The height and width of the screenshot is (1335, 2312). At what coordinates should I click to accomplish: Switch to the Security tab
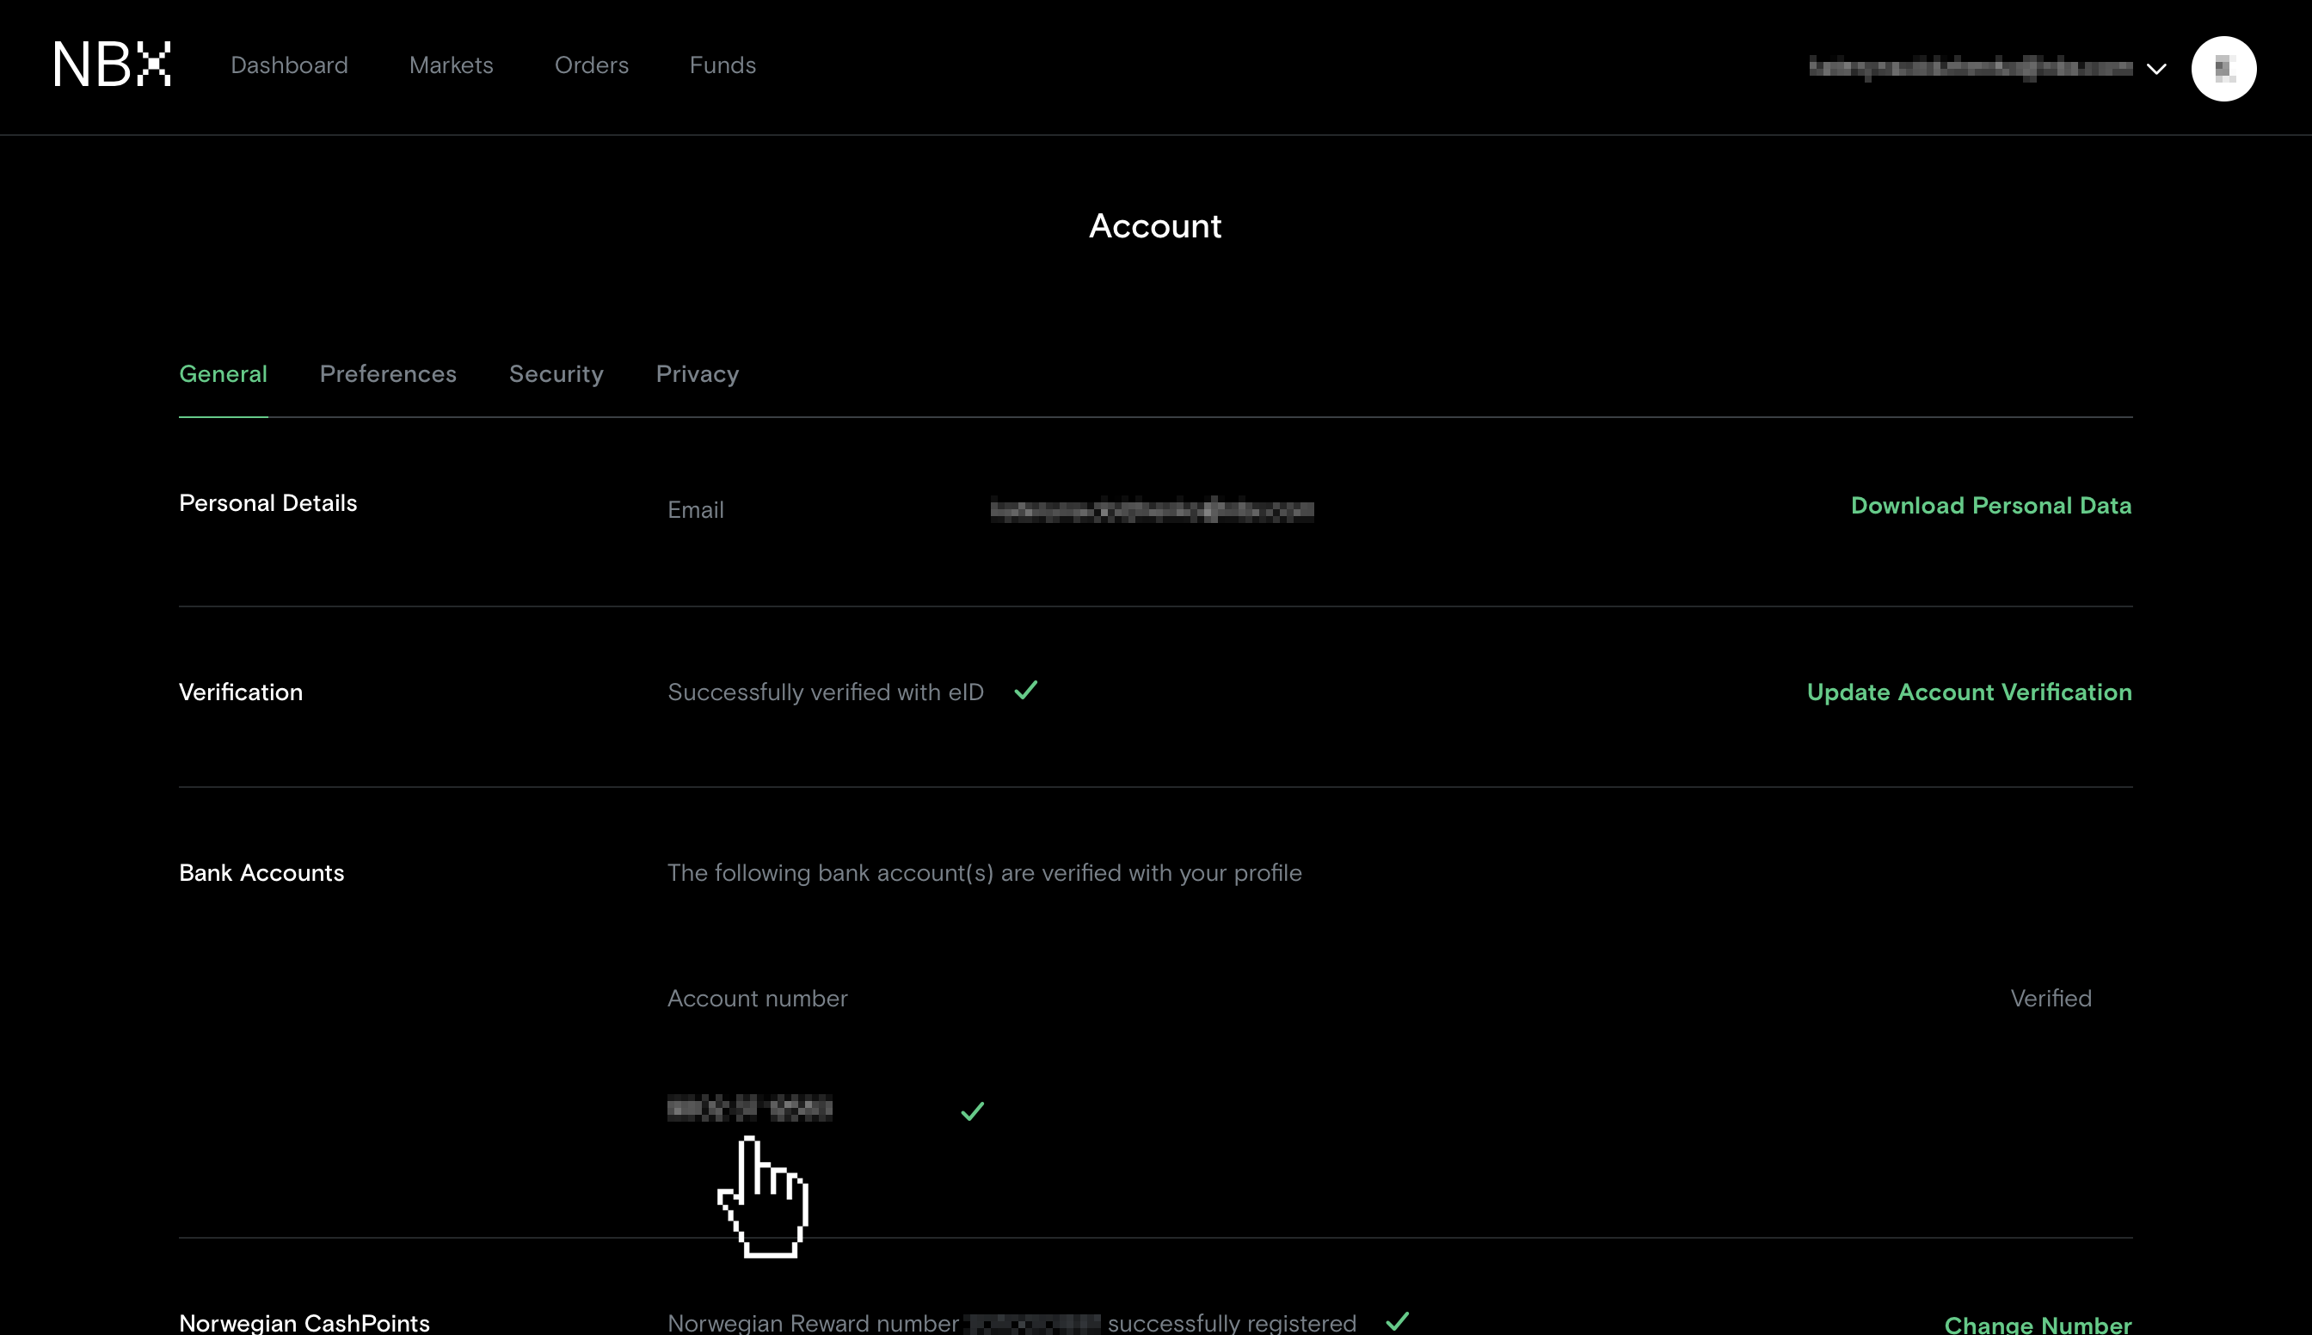(x=556, y=374)
